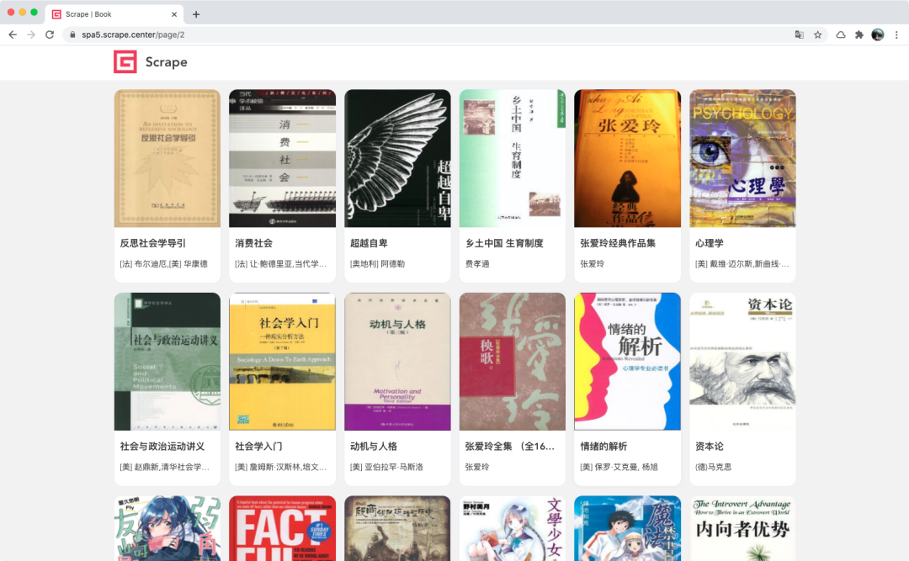Go back using the browser back arrow
The width and height of the screenshot is (909, 561).
tap(13, 34)
